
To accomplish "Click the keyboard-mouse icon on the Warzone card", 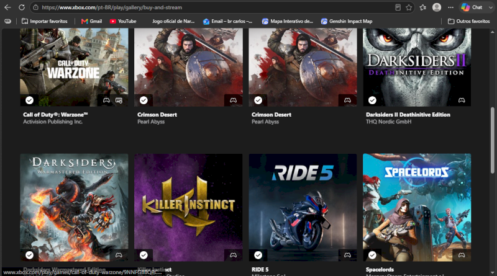I will pyautogui.click(x=119, y=100).
